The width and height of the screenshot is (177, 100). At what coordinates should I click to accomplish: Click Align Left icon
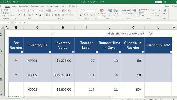click(47, 15)
